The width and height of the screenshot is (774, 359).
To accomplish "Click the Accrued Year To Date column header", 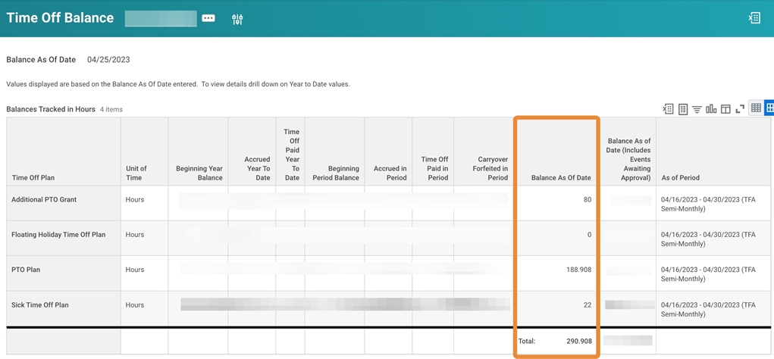I will (x=257, y=169).
